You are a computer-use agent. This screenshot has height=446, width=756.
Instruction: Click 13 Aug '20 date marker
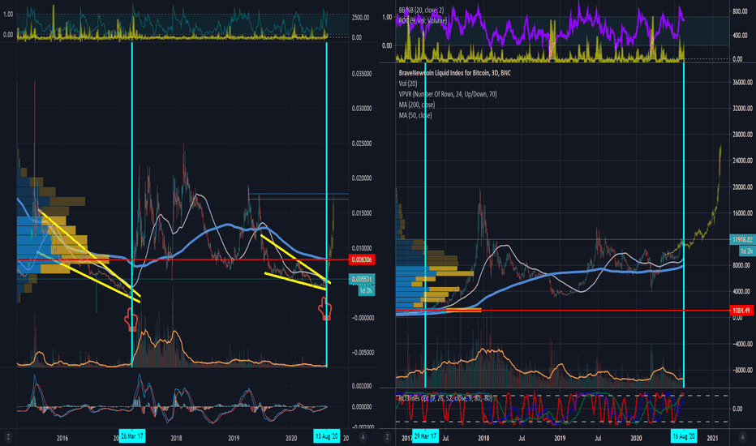click(326, 436)
